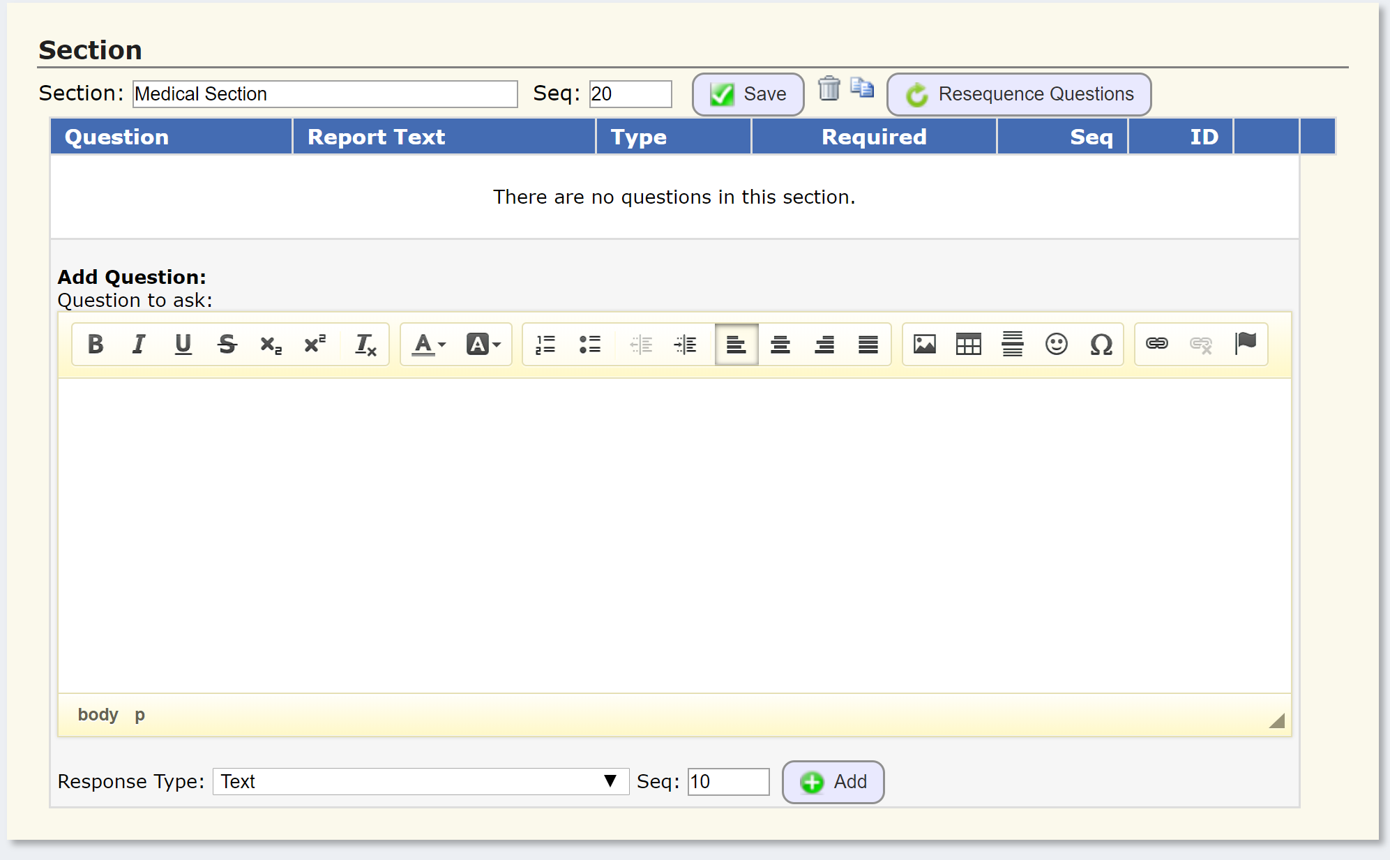Copy section with duplicate icon

[862, 88]
